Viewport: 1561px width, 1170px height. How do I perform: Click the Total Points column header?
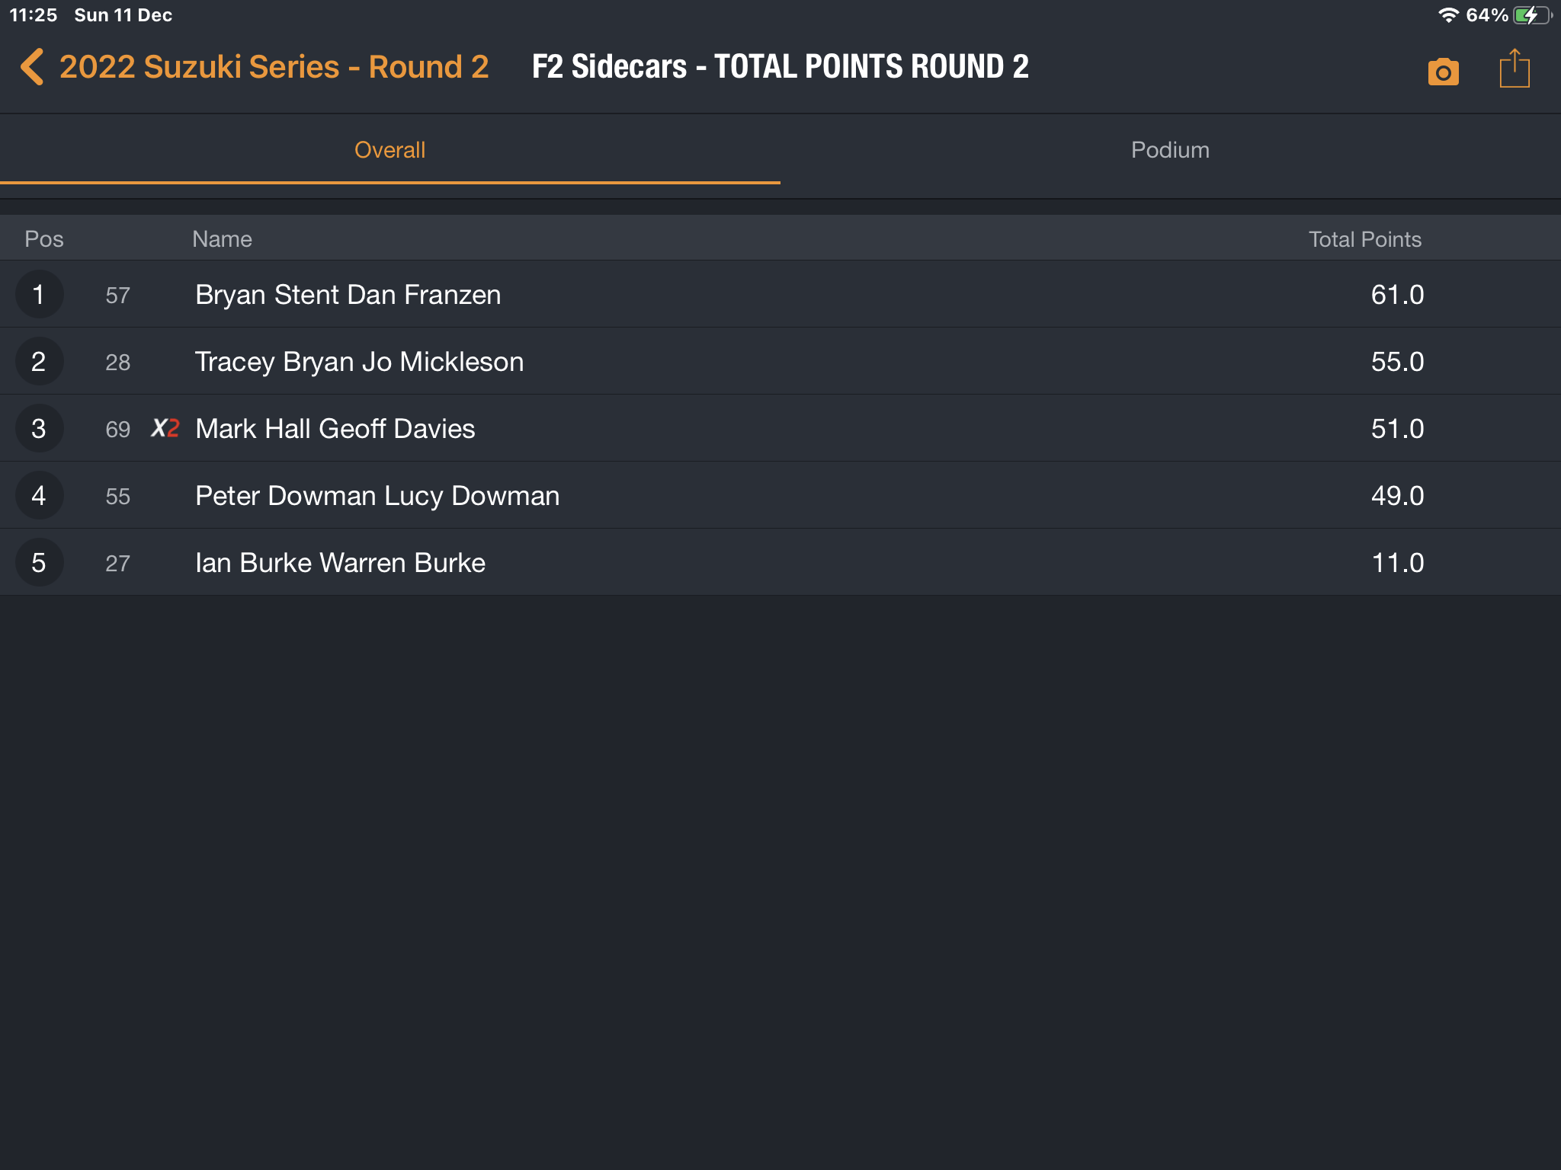tap(1364, 239)
